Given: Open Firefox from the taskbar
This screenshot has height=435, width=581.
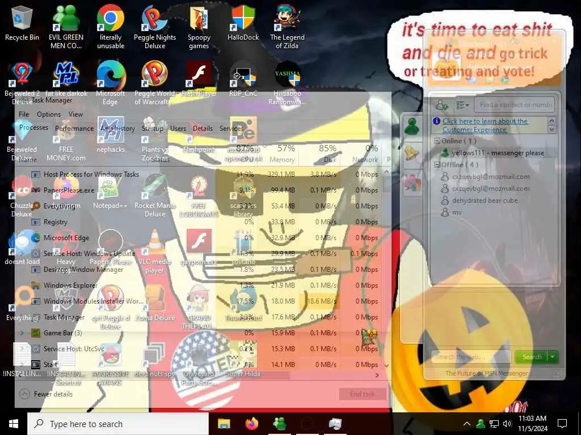Looking at the screenshot, I should (252, 424).
